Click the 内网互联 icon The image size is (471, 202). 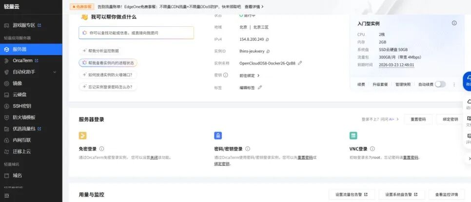point(7,140)
